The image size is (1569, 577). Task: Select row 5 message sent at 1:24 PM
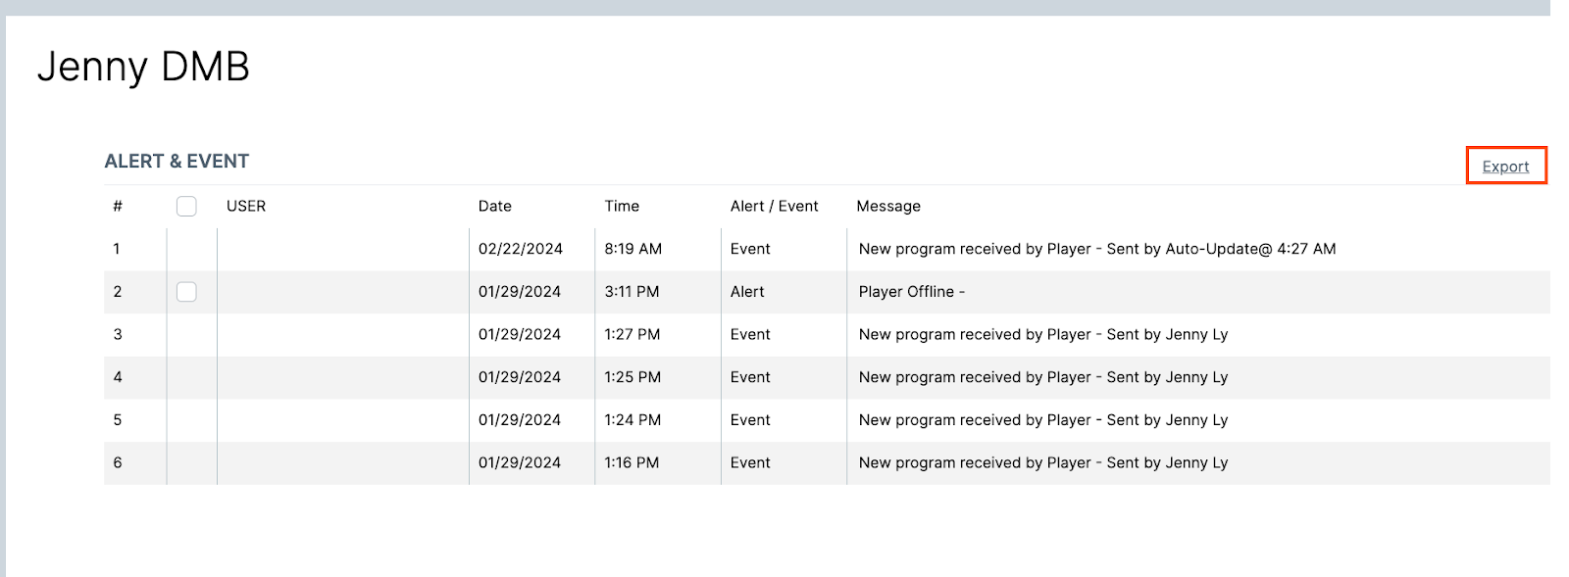pos(1042,420)
